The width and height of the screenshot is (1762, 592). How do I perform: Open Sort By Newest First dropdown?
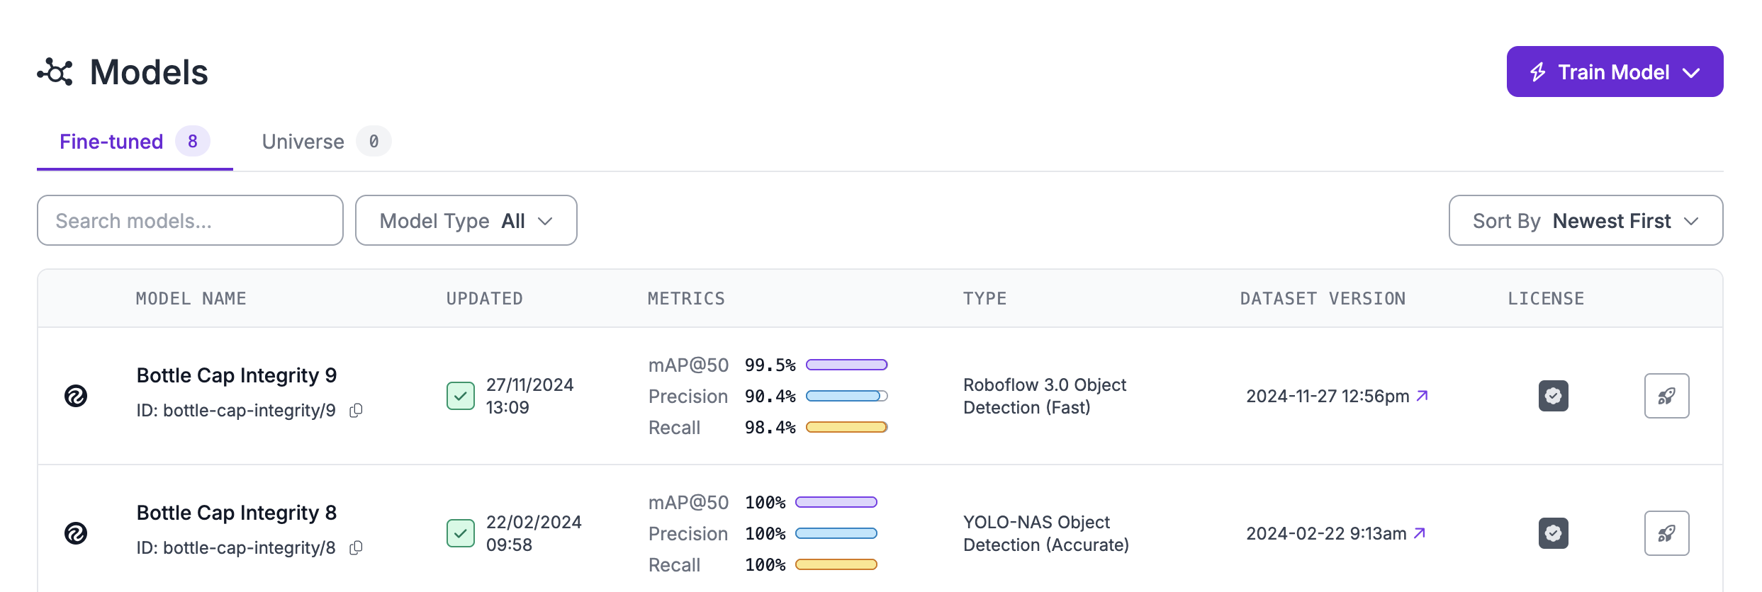(x=1586, y=221)
